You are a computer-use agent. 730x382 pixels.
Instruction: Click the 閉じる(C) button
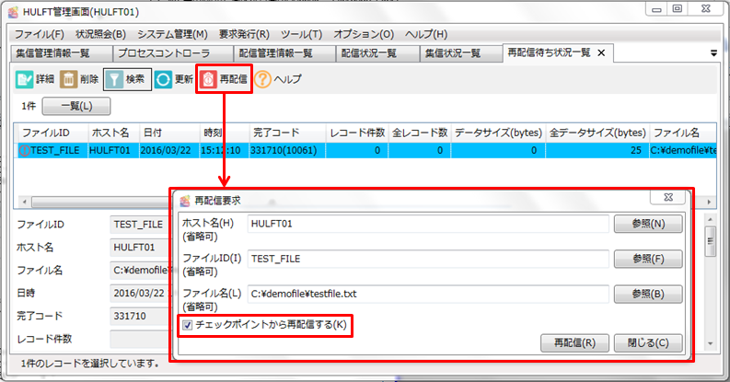click(x=648, y=343)
